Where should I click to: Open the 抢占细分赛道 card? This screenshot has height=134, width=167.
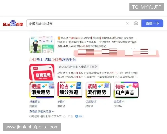pos(70,90)
